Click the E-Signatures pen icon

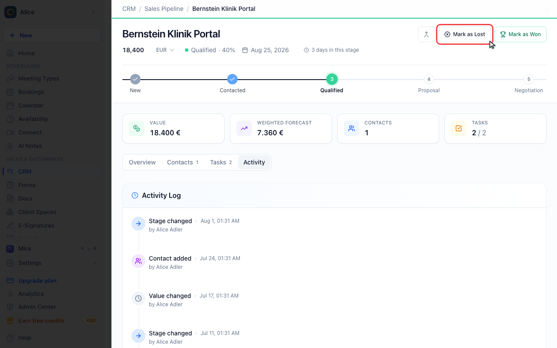pyautogui.click(x=10, y=225)
